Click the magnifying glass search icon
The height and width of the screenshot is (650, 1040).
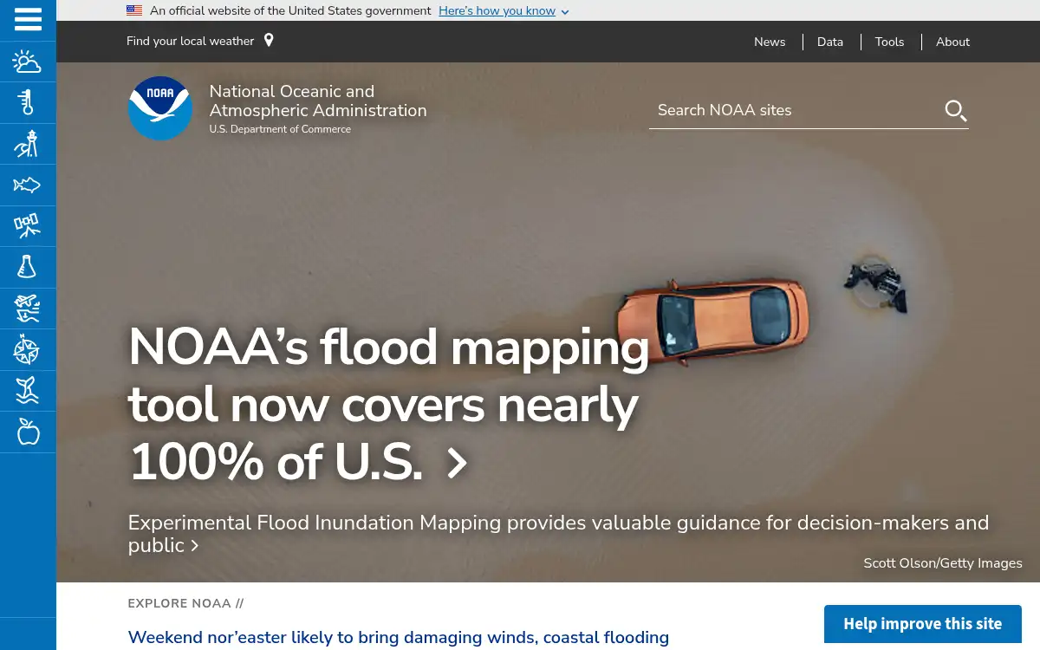point(955,111)
